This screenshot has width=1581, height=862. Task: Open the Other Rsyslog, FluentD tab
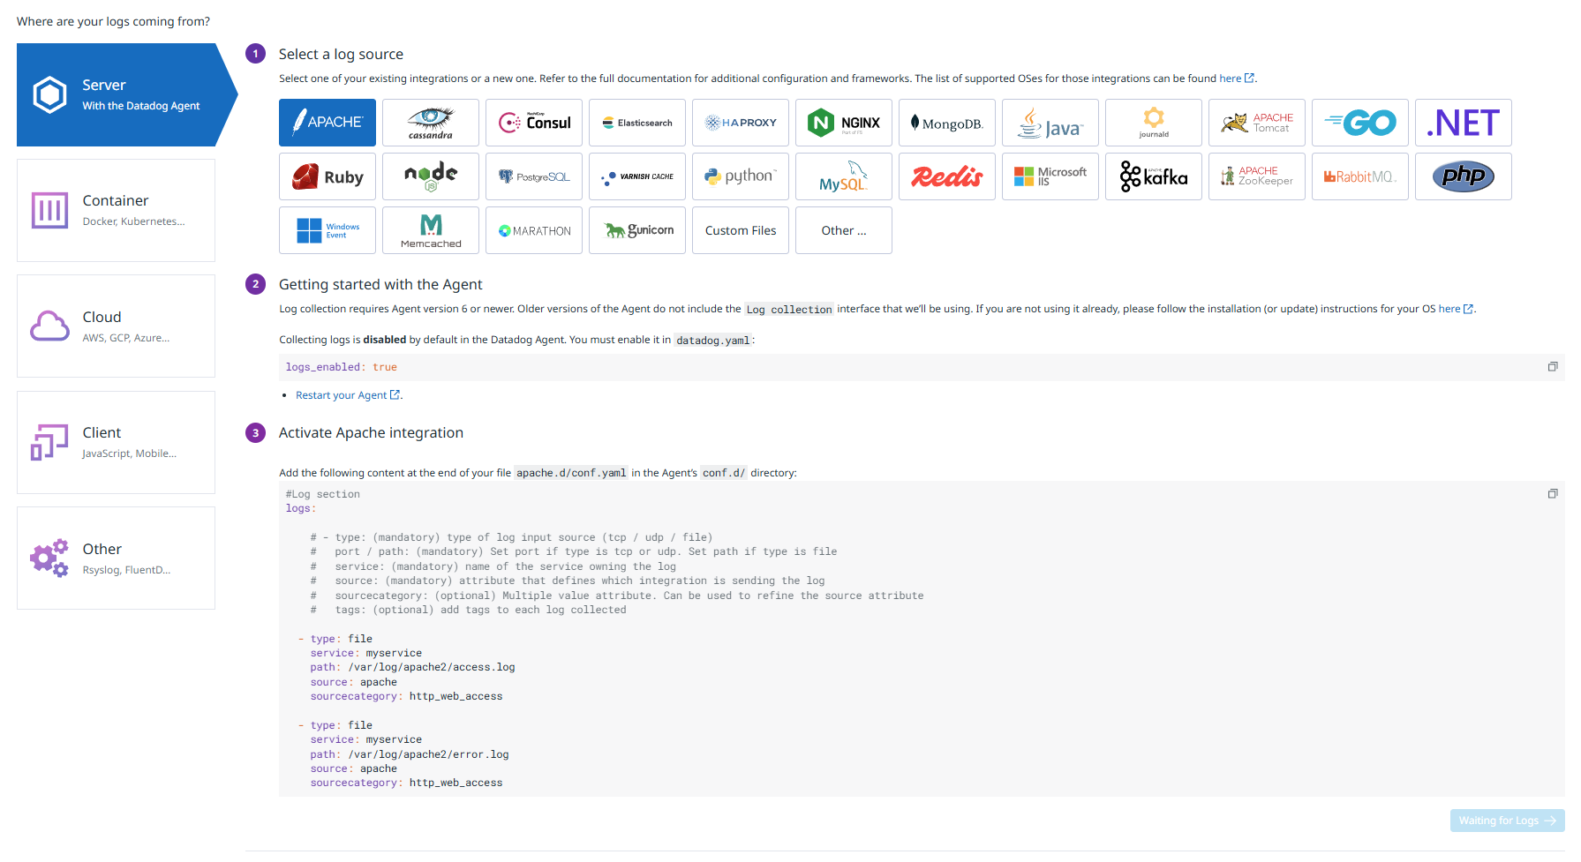tap(116, 558)
